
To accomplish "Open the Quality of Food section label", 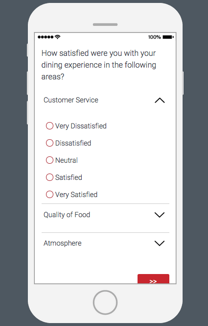I will (x=67, y=215).
